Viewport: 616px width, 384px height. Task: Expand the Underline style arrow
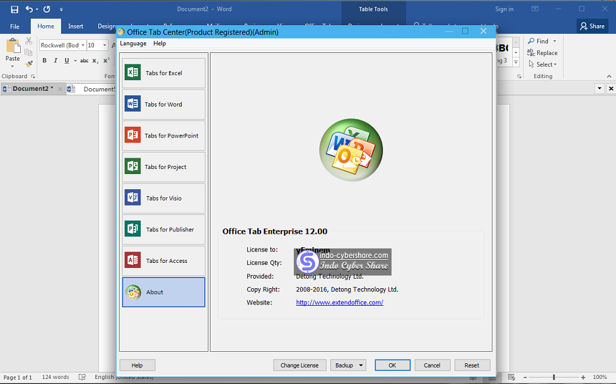click(x=75, y=61)
